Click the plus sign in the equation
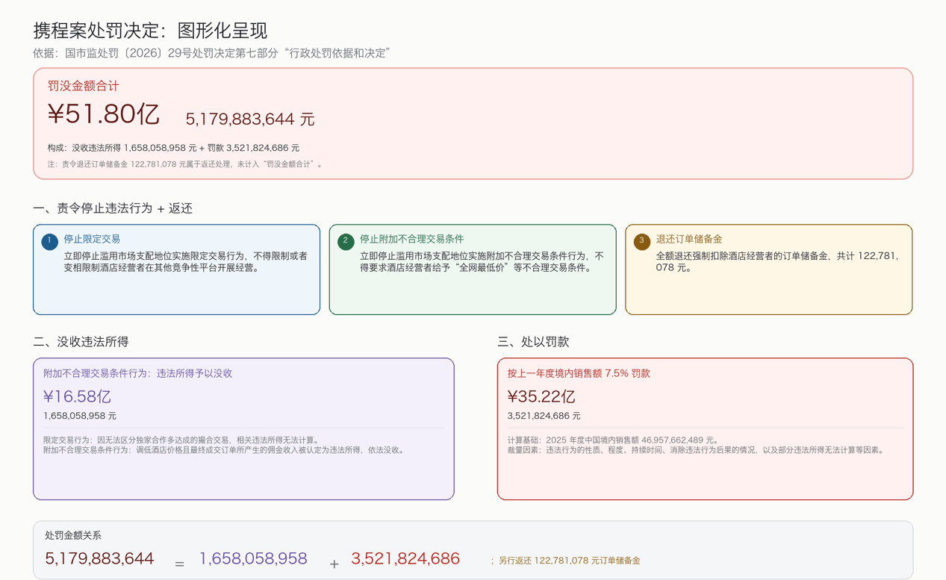 tap(334, 564)
